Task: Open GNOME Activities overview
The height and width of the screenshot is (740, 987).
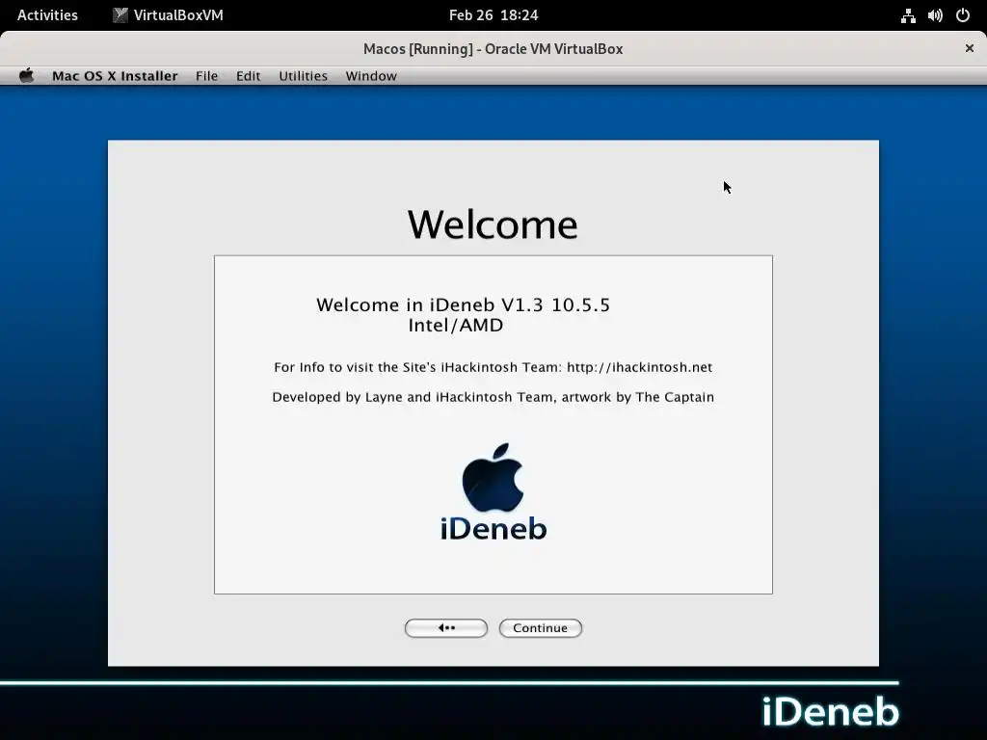Action: point(47,15)
